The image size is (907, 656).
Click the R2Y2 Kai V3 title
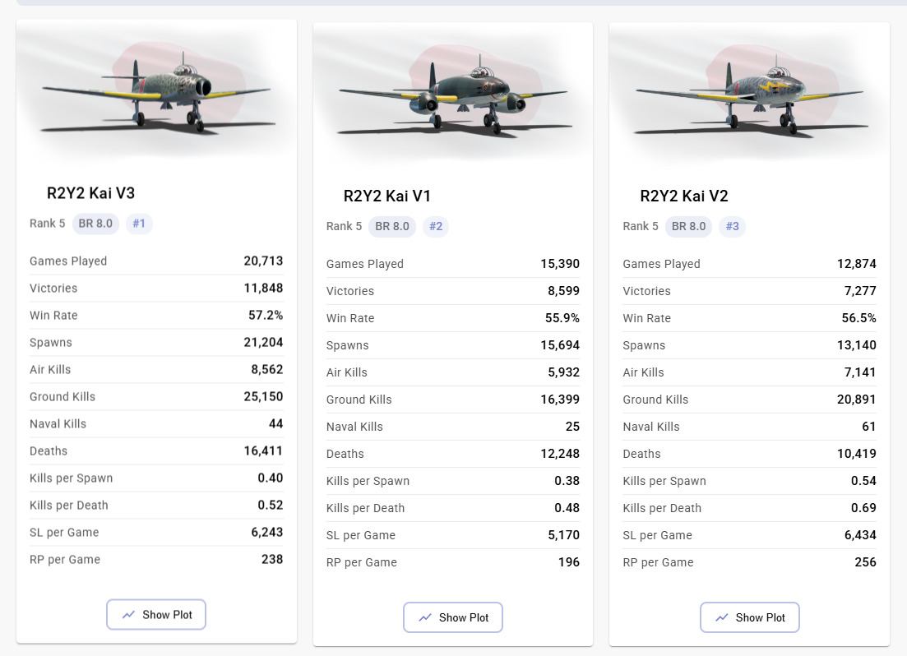point(90,193)
